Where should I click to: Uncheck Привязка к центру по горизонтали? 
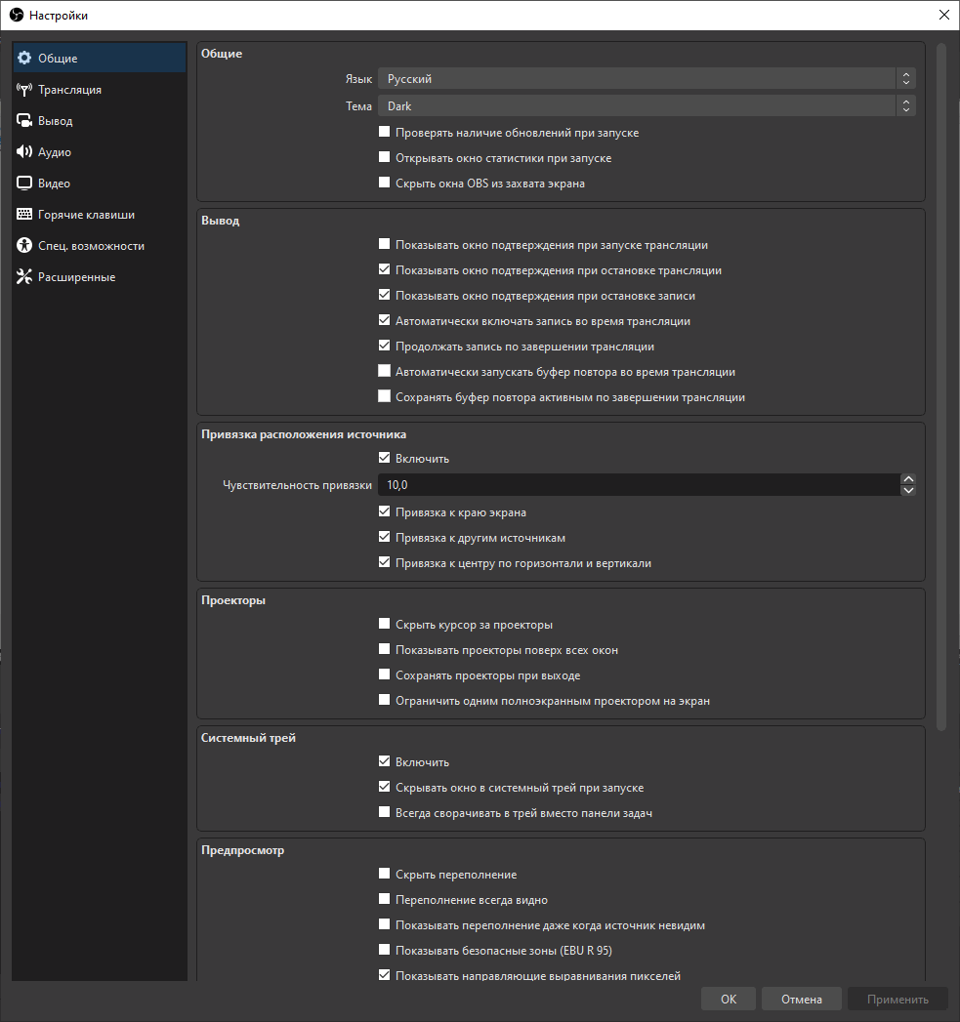pos(384,562)
